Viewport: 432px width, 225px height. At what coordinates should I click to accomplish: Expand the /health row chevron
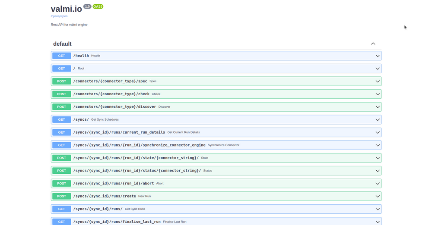(x=378, y=56)
